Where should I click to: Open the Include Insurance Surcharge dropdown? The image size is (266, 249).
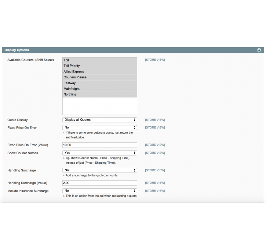[99, 191]
